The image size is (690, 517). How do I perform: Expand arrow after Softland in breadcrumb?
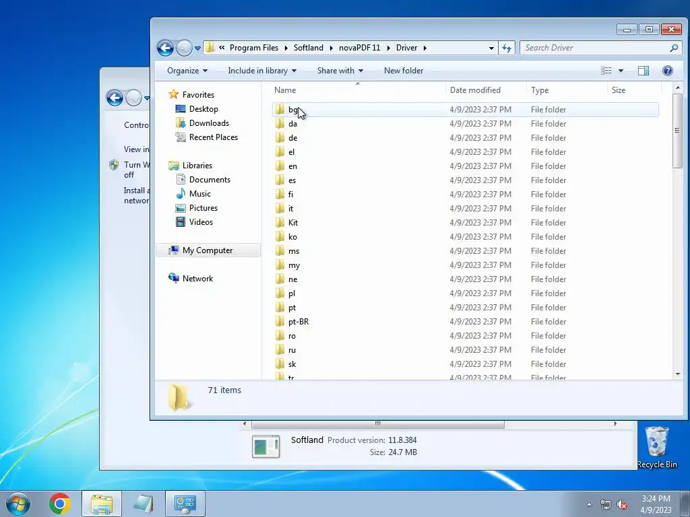pyautogui.click(x=332, y=48)
